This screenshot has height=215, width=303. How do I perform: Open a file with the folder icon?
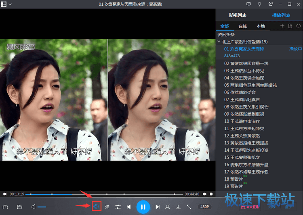(x=19, y=207)
